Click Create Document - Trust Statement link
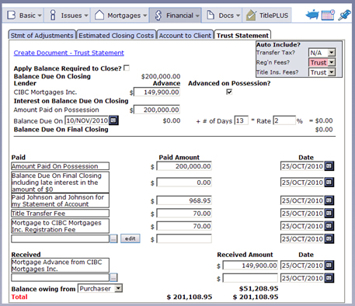Image resolution: width=355 pixels, height=306 pixels. coord(68,53)
